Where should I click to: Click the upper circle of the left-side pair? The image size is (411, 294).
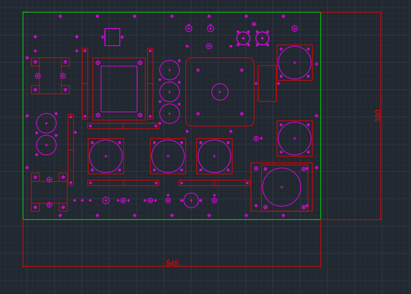(x=46, y=123)
